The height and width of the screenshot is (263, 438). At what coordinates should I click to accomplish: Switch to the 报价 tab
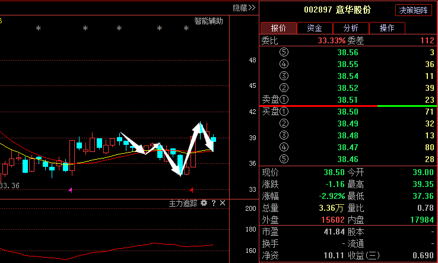coord(278,28)
